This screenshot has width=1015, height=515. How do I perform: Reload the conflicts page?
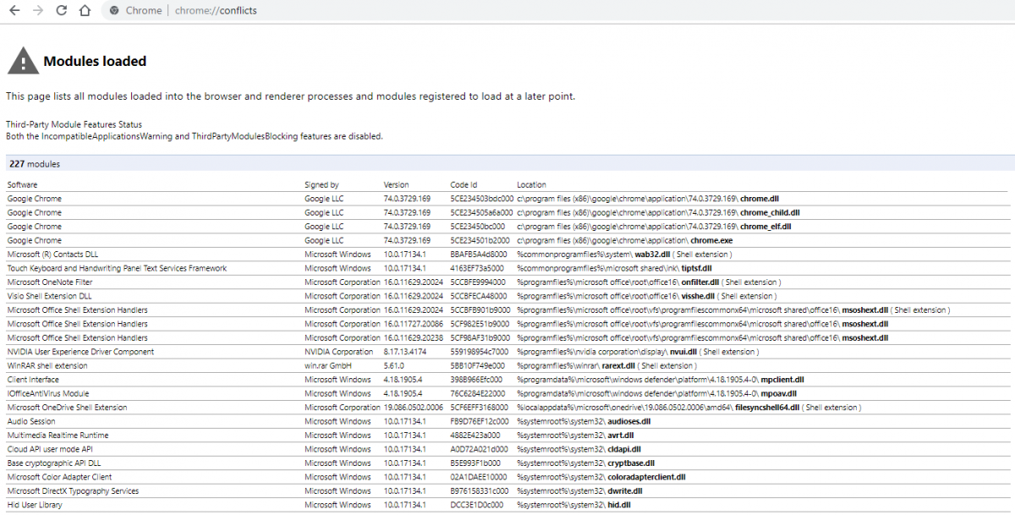coord(61,11)
